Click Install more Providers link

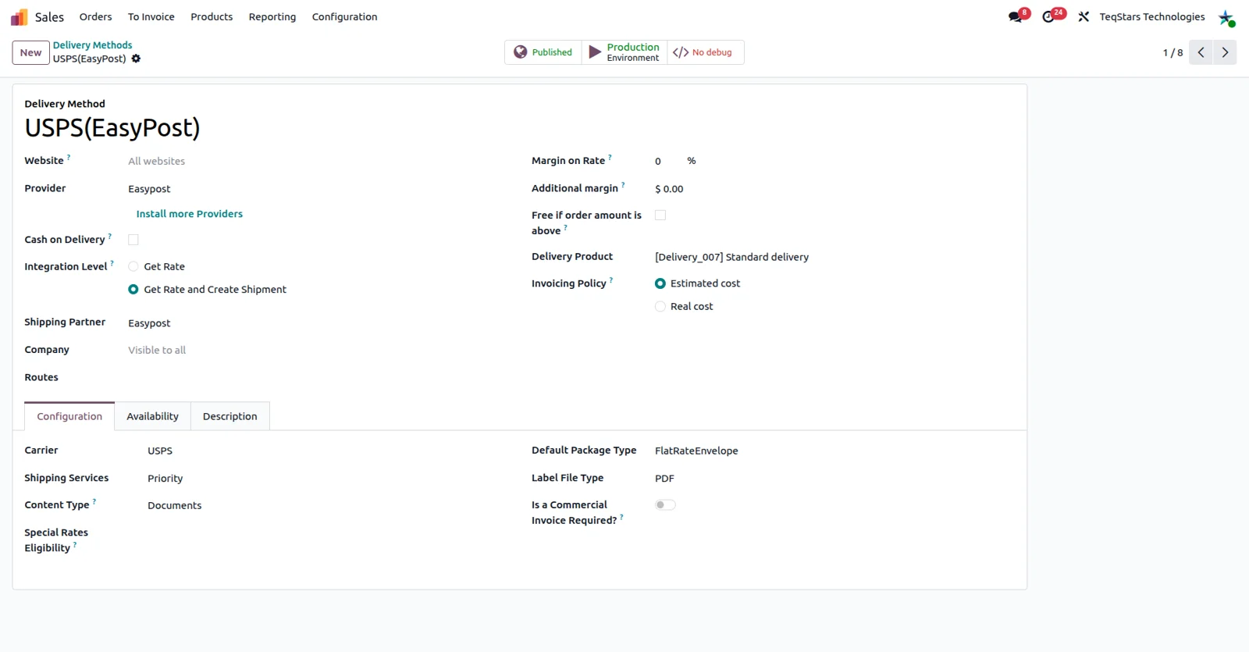190,214
